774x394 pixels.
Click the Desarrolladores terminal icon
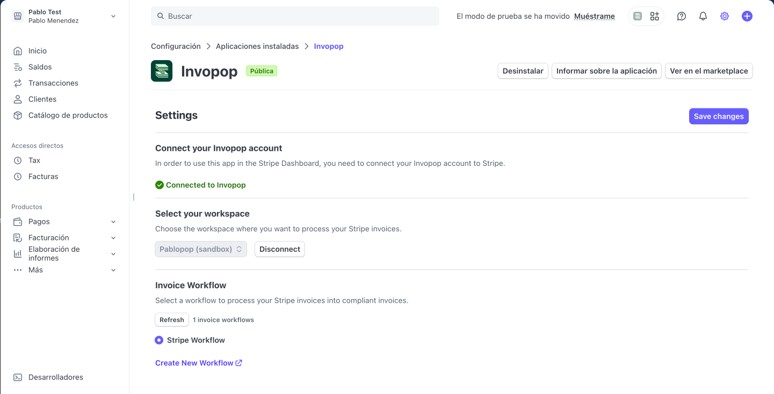point(18,377)
